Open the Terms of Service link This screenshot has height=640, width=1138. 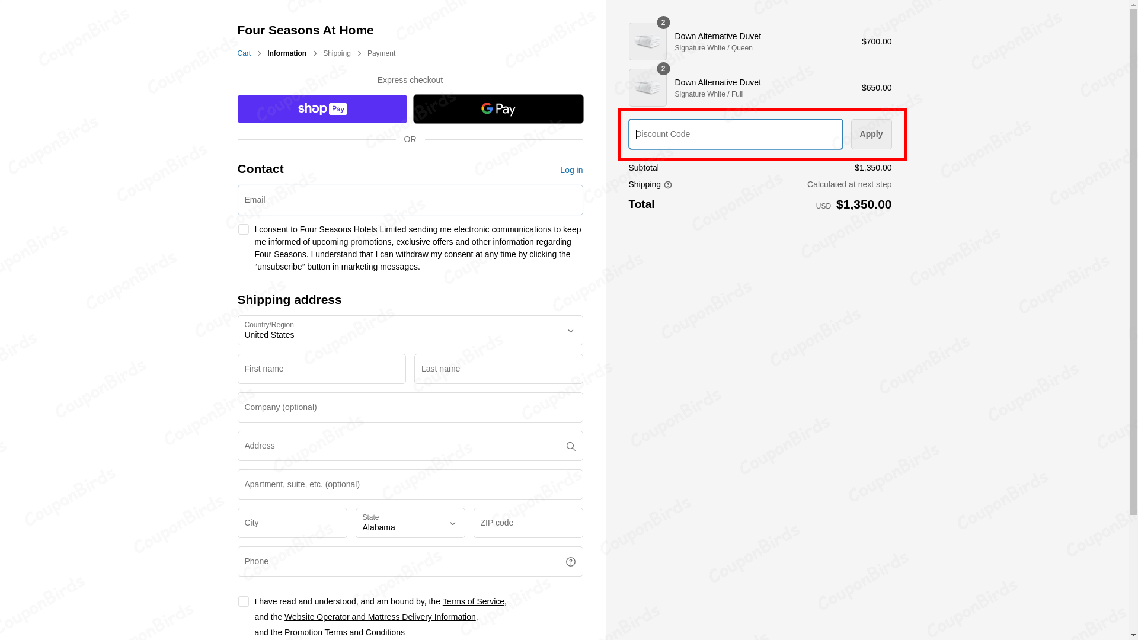[x=473, y=601]
